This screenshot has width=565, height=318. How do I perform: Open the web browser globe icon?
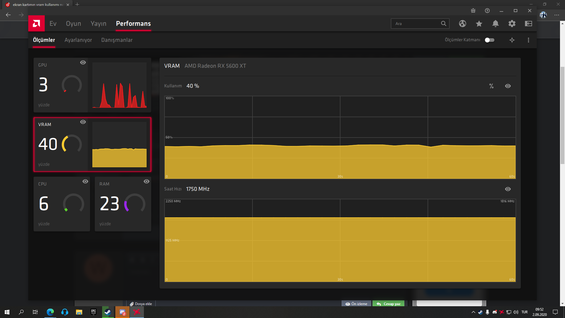pos(463,24)
